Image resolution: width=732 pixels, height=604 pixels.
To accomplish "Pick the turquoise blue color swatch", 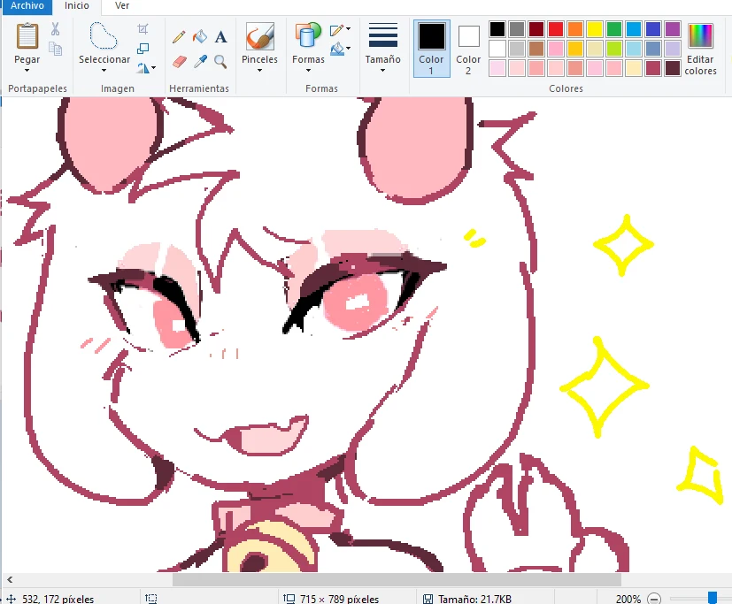I will [634, 29].
